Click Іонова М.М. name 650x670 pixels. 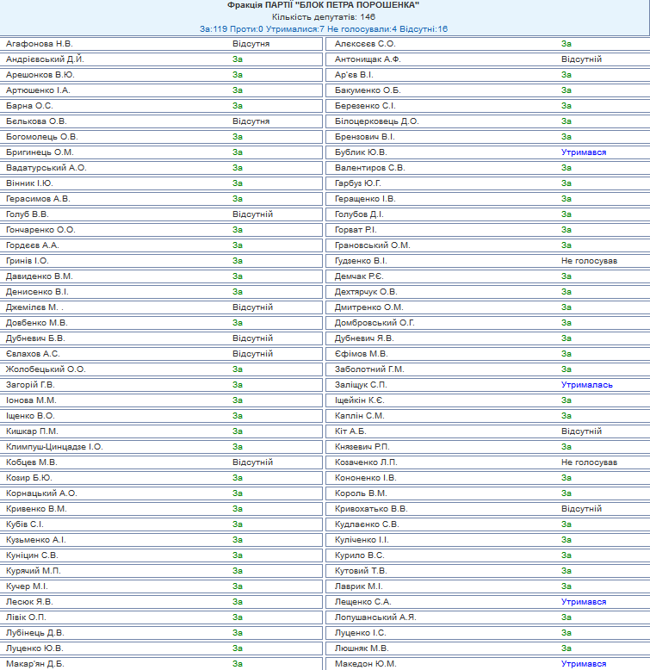click(x=31, y=400)
